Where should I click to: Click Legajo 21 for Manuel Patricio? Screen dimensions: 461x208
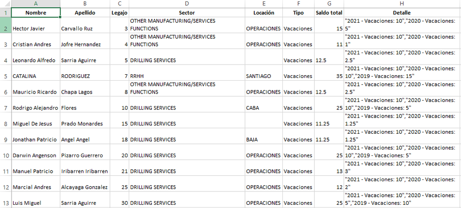(x=120, y=168)
